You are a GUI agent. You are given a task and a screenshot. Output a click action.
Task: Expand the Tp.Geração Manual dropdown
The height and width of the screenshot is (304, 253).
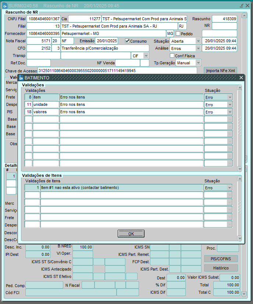click(x=199, y=63)
